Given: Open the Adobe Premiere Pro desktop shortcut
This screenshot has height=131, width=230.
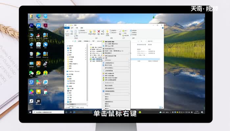Looking at the screenshot, I should 32,26.
